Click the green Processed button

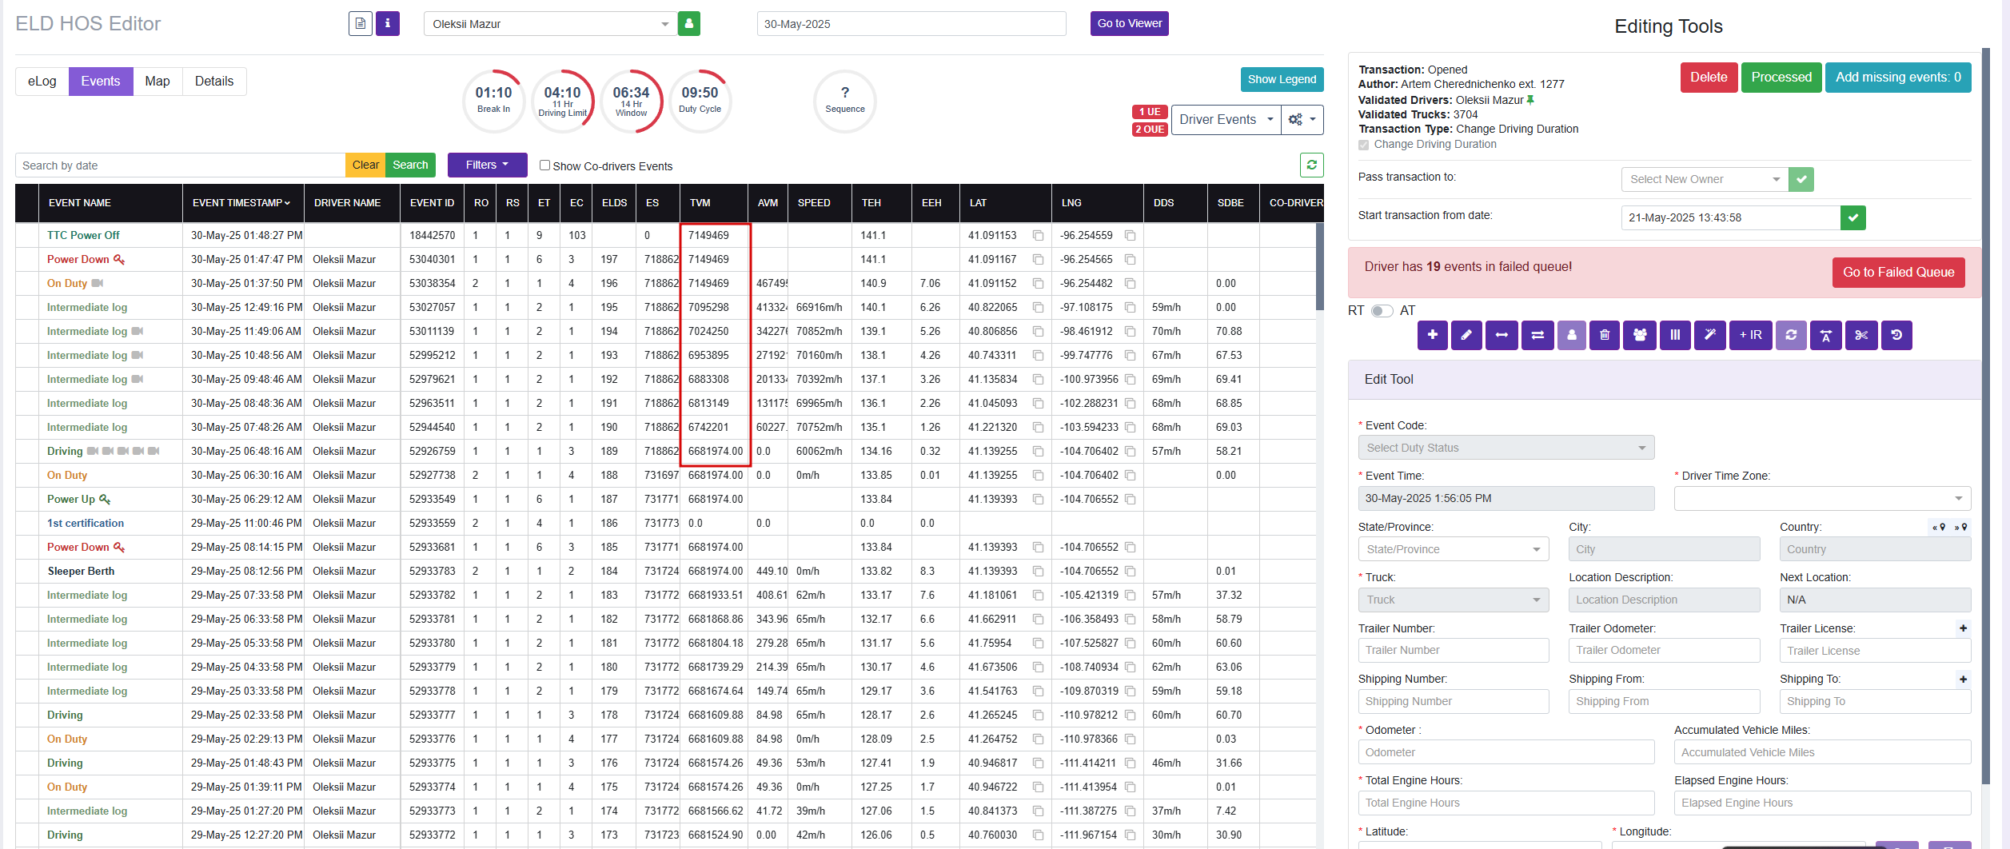(x=1781, y=78)
